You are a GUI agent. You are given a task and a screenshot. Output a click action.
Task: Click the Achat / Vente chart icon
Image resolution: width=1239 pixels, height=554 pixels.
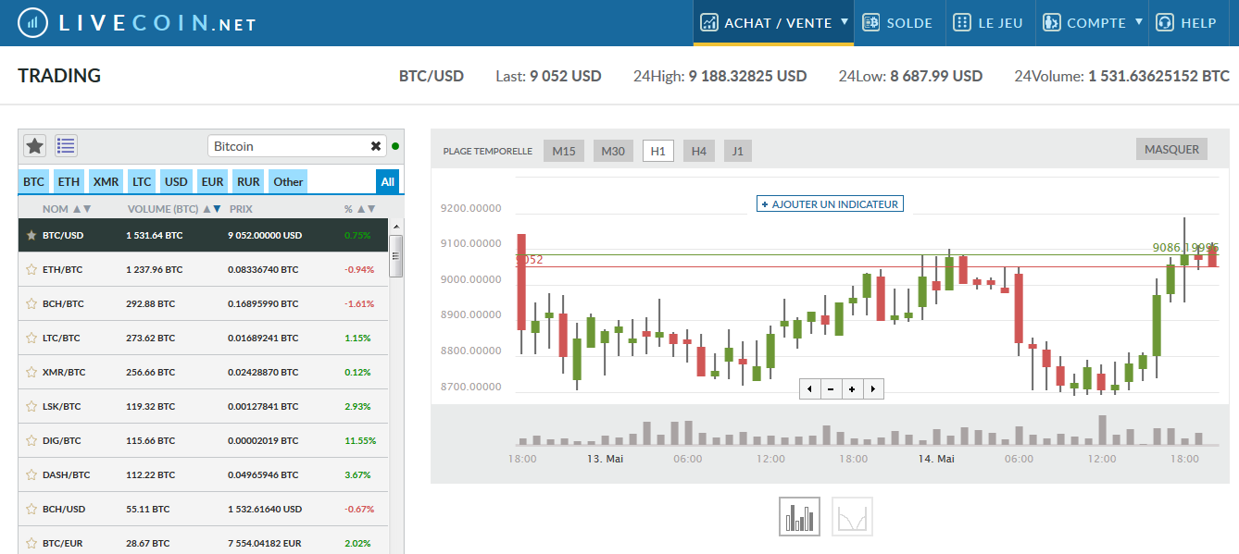click(x=709, y=22)
